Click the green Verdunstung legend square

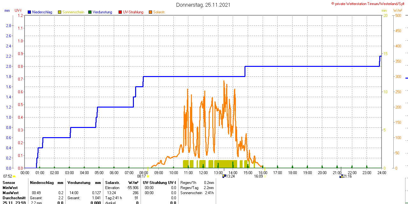click(90, 12)
